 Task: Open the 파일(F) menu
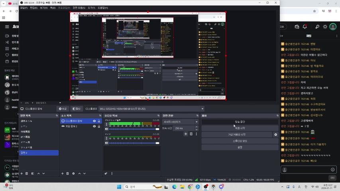pos(24,8)
